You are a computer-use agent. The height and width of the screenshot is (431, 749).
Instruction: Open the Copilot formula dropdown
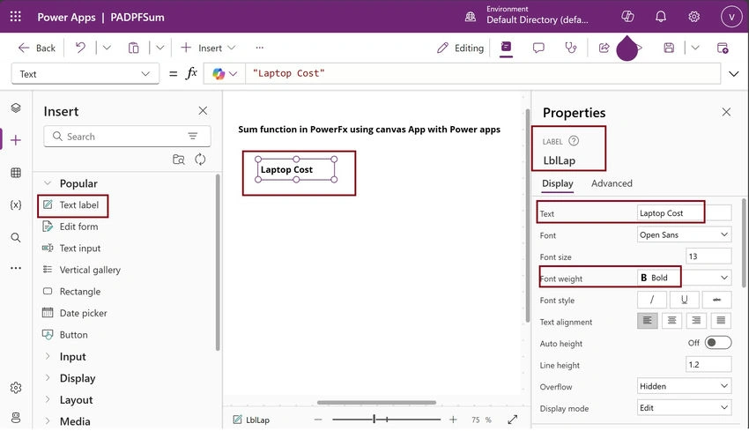(x=225, y=73)
